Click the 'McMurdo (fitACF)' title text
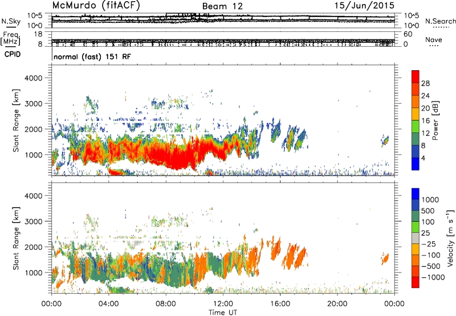 point(96,6)
